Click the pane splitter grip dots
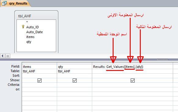Viewport: 178px width, 112px height. 162,60
